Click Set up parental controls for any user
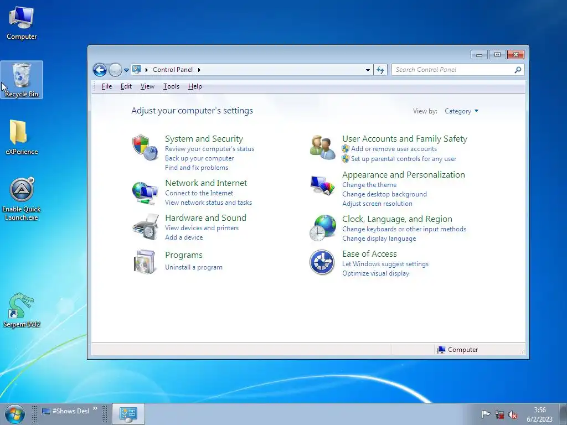This screenshot has width=567, height=425. [404, 159]
